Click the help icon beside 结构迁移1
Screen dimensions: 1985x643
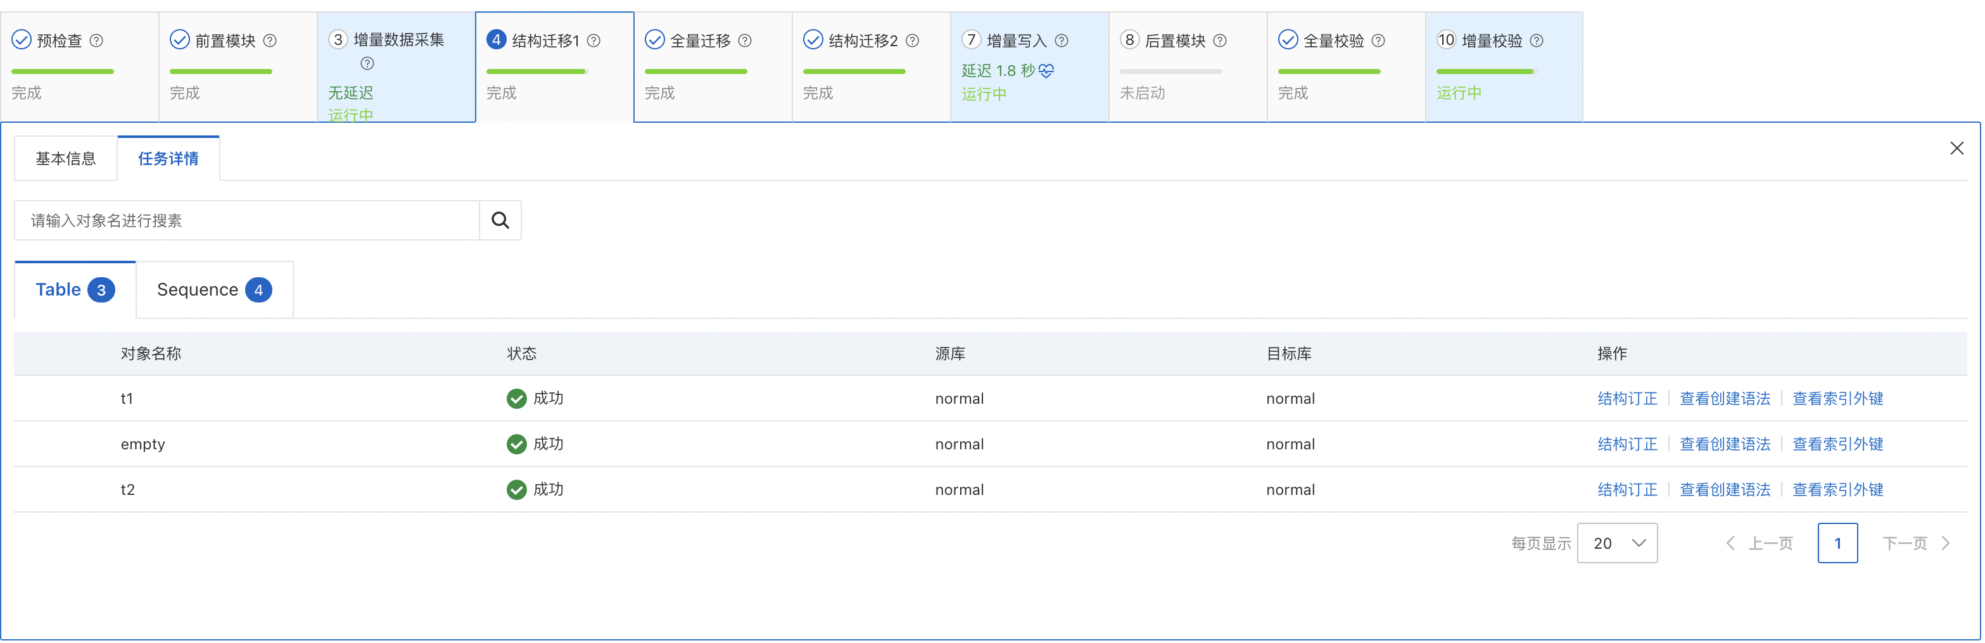coord(593,41)
